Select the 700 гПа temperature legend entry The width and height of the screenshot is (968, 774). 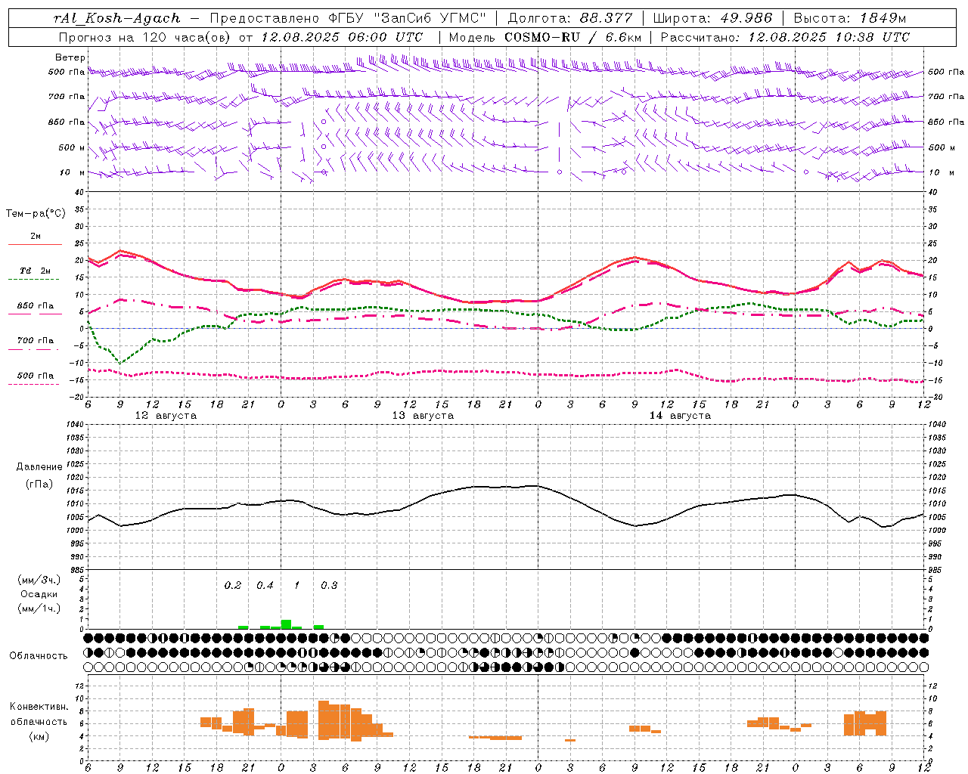tap(36, 341)
